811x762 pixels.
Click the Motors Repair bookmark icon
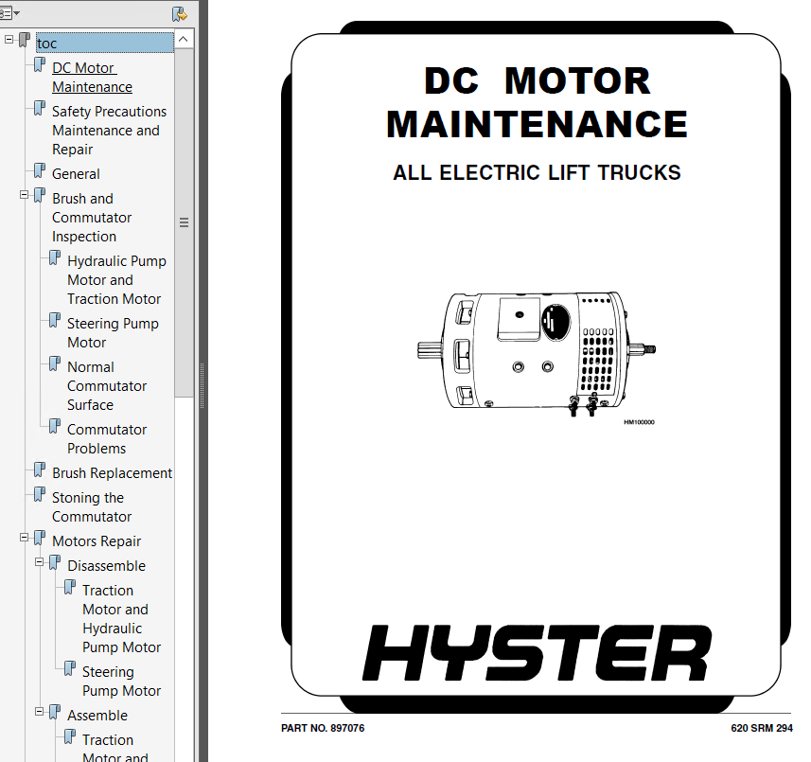tap(40, 538)
